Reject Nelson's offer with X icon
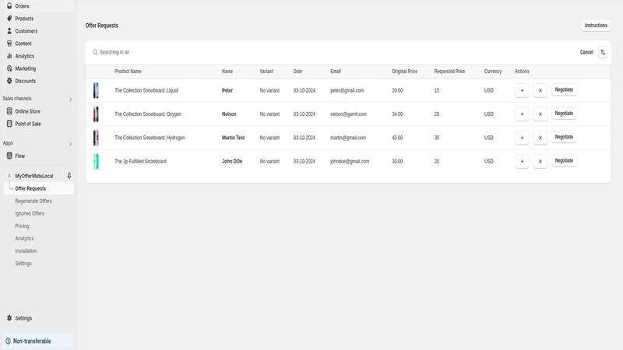 pos(540,114)
